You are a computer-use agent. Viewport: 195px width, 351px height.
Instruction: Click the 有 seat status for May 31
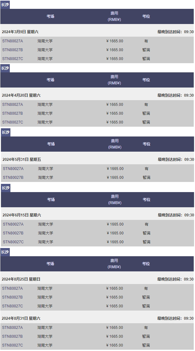coord(147,169)
